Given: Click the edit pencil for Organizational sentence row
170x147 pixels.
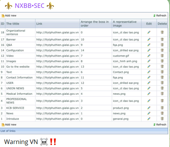Looking at the screenshot, I should (149, 32).
